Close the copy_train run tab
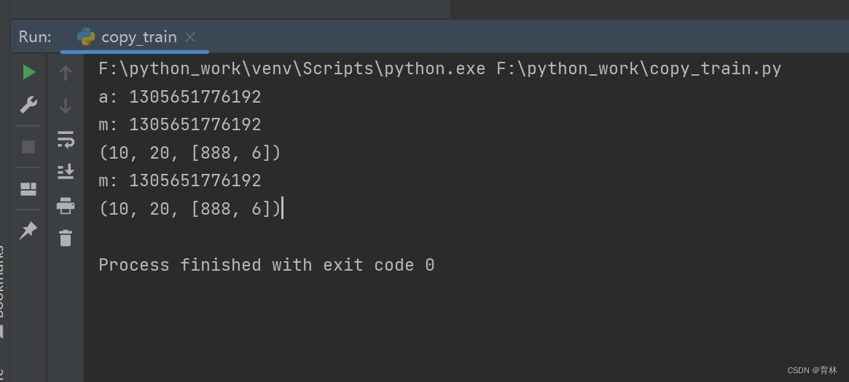The image size is (849, 382). [x=190, y=37]
